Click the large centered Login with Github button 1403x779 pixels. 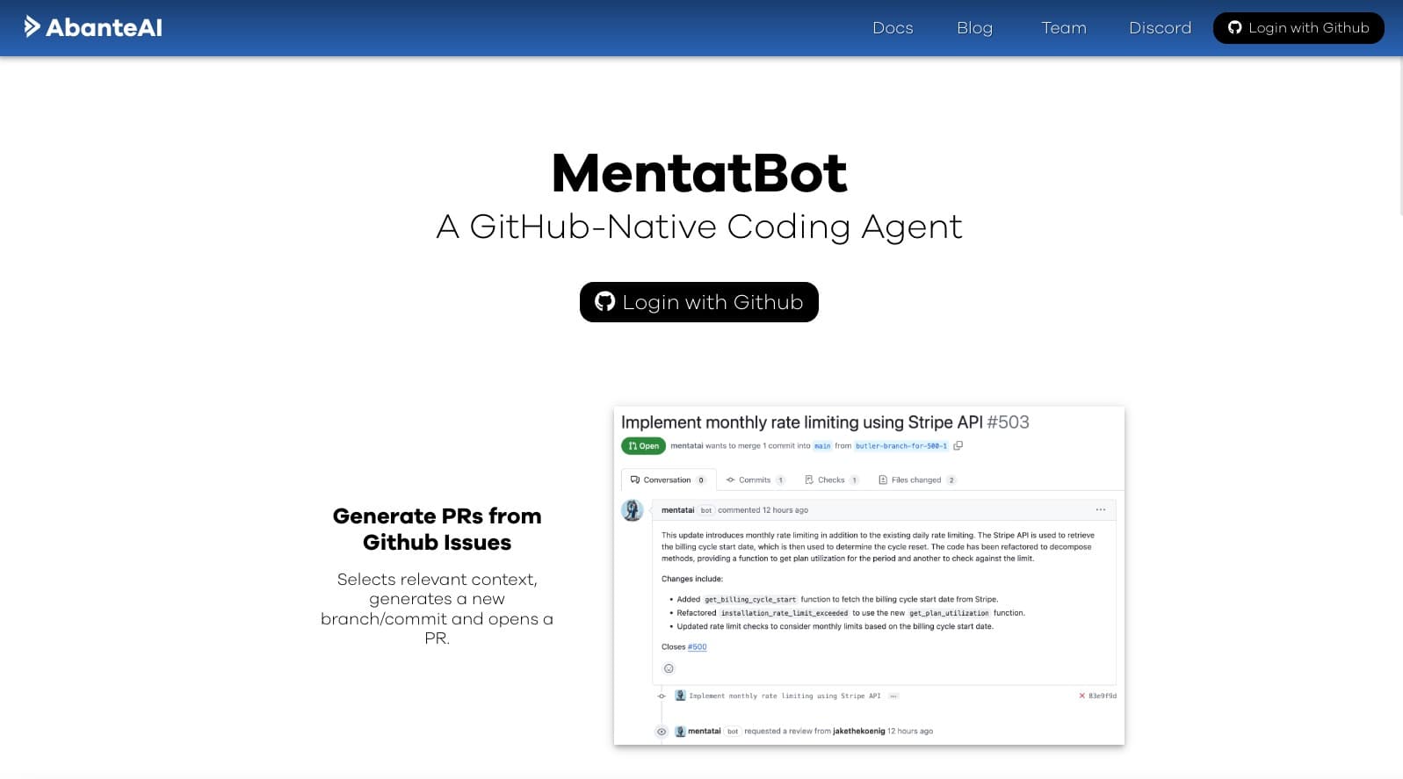(699, 302)
